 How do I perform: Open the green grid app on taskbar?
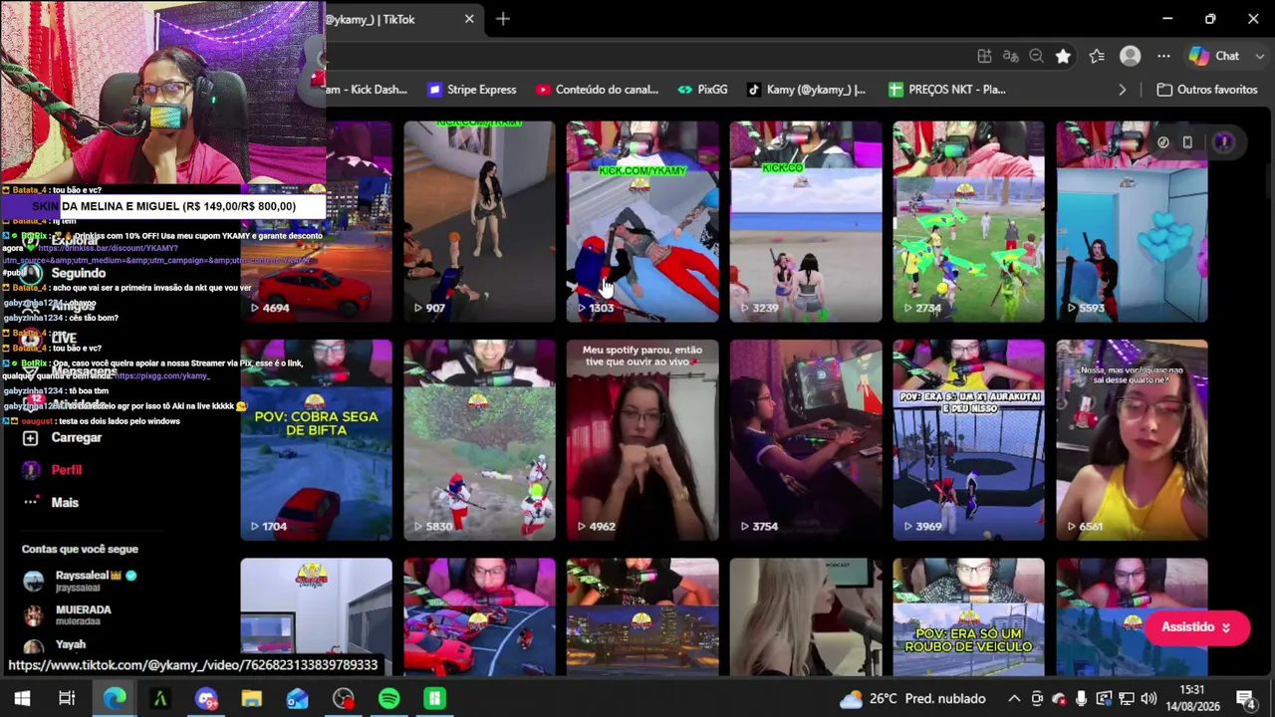[x=434, y=699]
